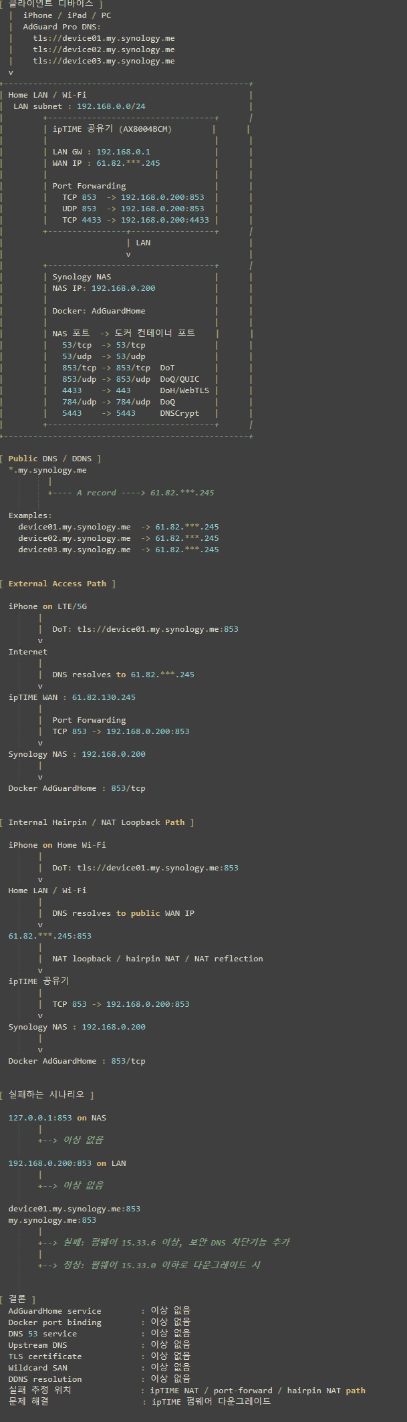The image size is (407, 1422).
Task: Select the 'LAN GW : 192.168.0.1' line
Action: [102, 152]
